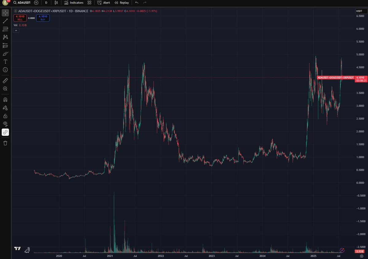This screenshot has width=368, height=259.
Task: Click the red ADAUSDT+DOGEUSDT+XRPUSDT price line label
Action: pyautogui.click(x=335, y=78)
